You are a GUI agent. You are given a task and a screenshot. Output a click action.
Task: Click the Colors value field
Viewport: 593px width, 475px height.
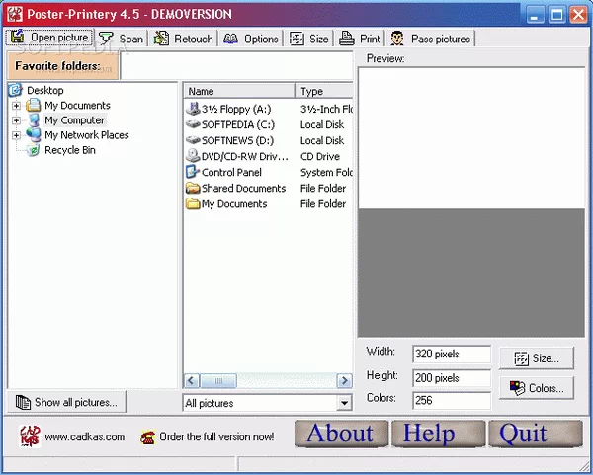click(x=452, y=400)
